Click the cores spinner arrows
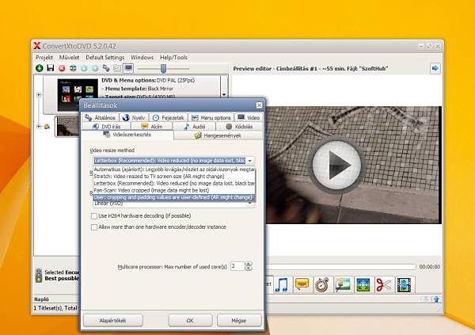 249,266
